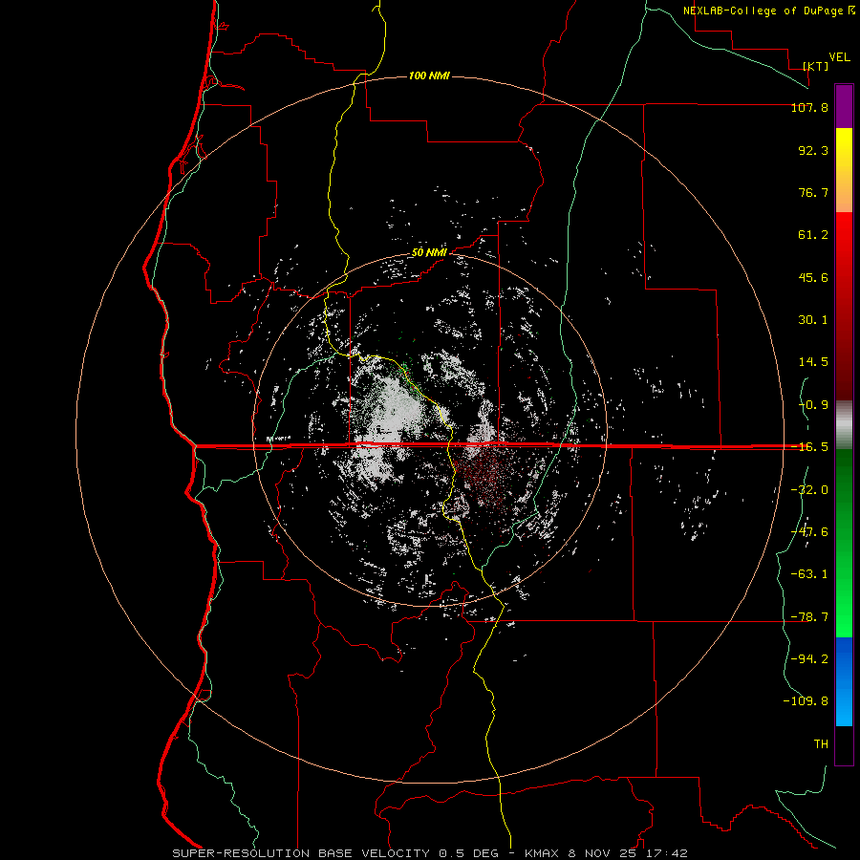Viewport: 860px width, 860px height.
Task: Click the 45.6 velocity scale value
Action: point(813,277)
